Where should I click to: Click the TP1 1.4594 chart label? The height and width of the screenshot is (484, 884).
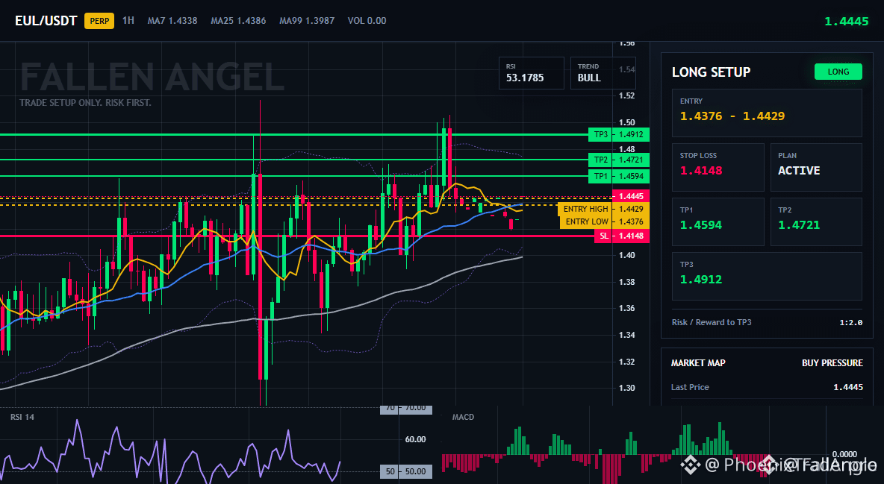coord(619,176)
